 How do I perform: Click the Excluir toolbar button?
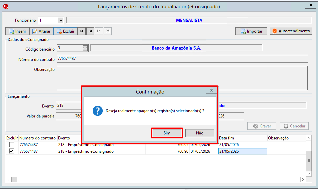[65, 31]
